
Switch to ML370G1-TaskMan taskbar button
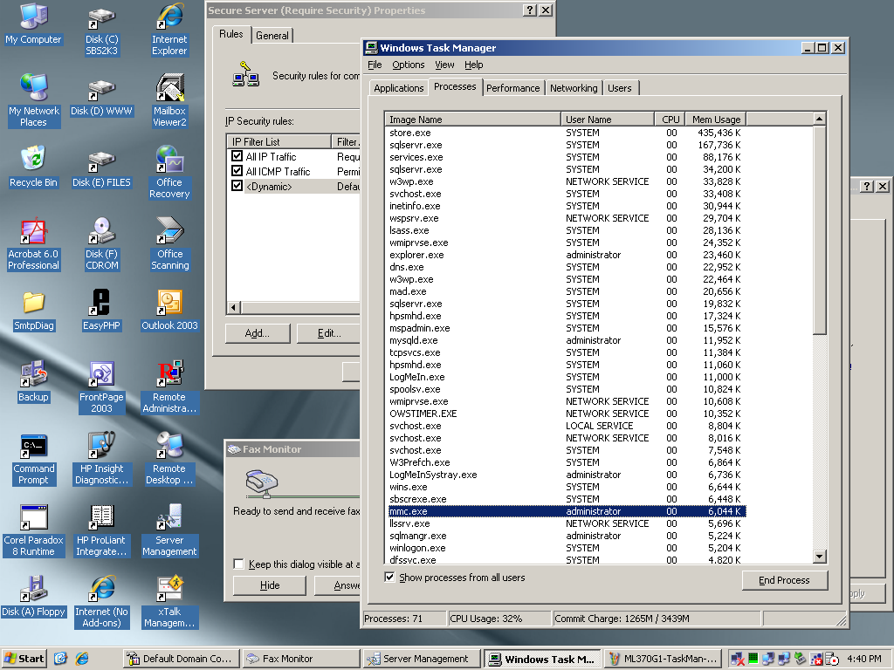click(x=663, y=659)
